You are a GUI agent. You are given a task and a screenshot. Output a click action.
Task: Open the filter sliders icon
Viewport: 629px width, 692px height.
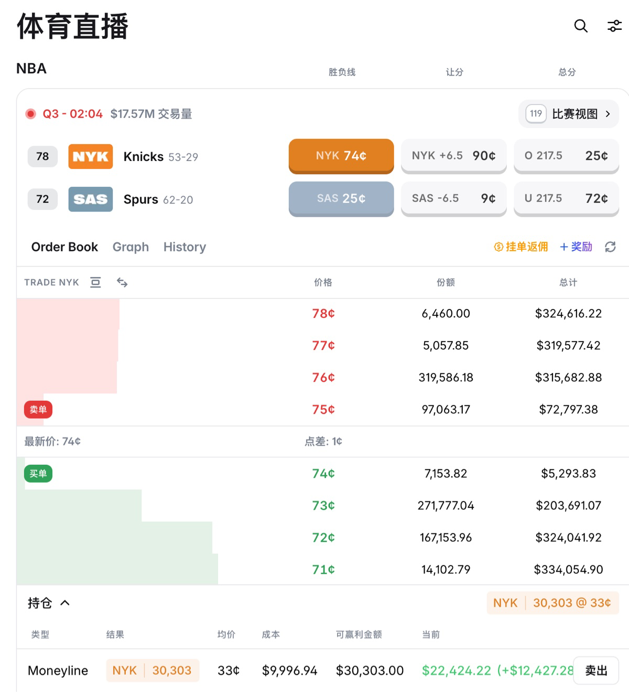614,26
